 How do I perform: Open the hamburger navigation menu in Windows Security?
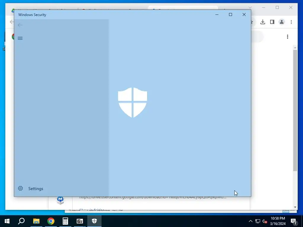click(20, 38)
